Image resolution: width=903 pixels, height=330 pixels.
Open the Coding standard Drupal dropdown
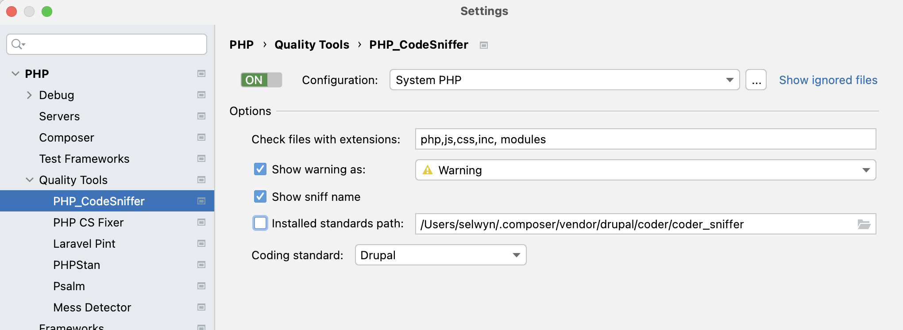[440, 255]
